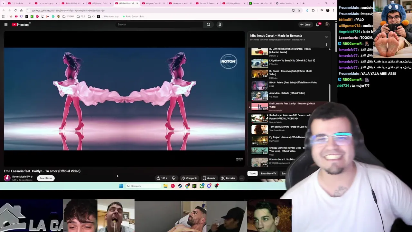412x232 pixels.
Task: Click the RotonMusicTV channel name
Action: pos(21,177)
